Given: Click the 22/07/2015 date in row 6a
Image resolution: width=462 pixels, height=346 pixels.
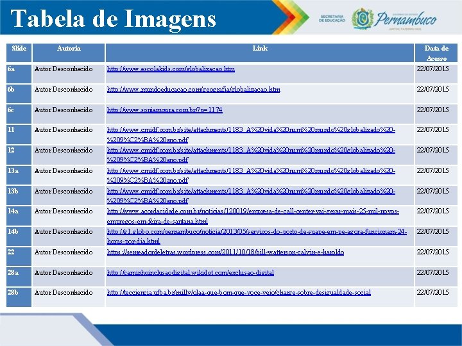Looking at the screenshot, I should 432,69.
